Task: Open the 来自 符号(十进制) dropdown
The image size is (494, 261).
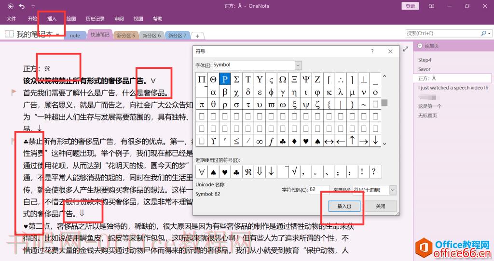Action: [393, 190]
